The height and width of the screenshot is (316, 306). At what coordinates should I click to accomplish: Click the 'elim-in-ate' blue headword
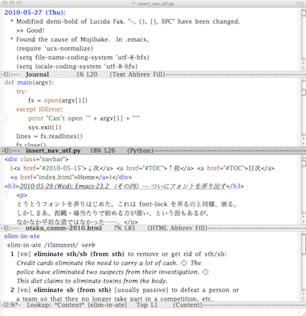22,236
